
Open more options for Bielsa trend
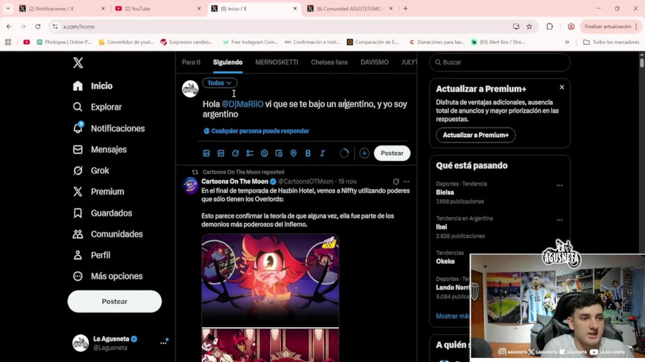tap(559, 186)
